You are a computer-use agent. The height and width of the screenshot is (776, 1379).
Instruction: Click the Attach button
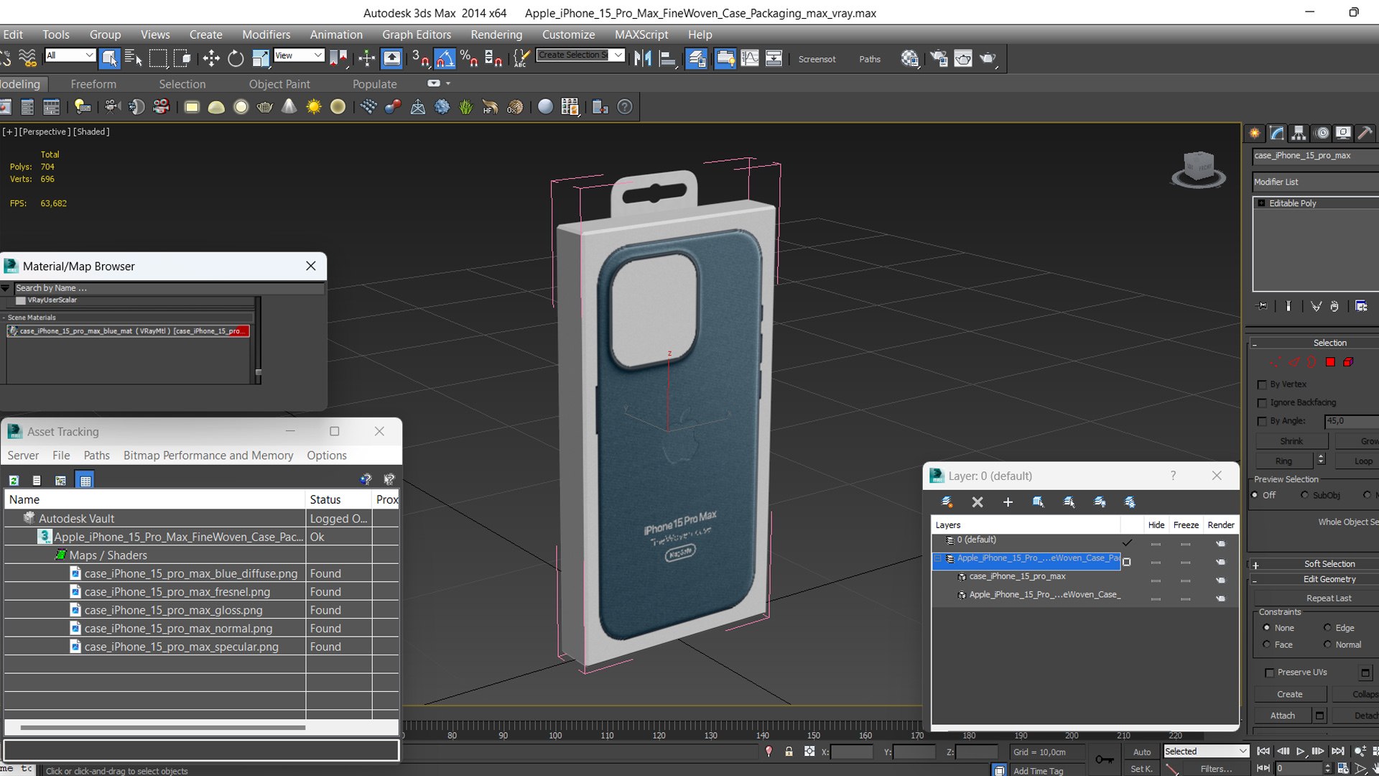click(x=1282, y=715)
